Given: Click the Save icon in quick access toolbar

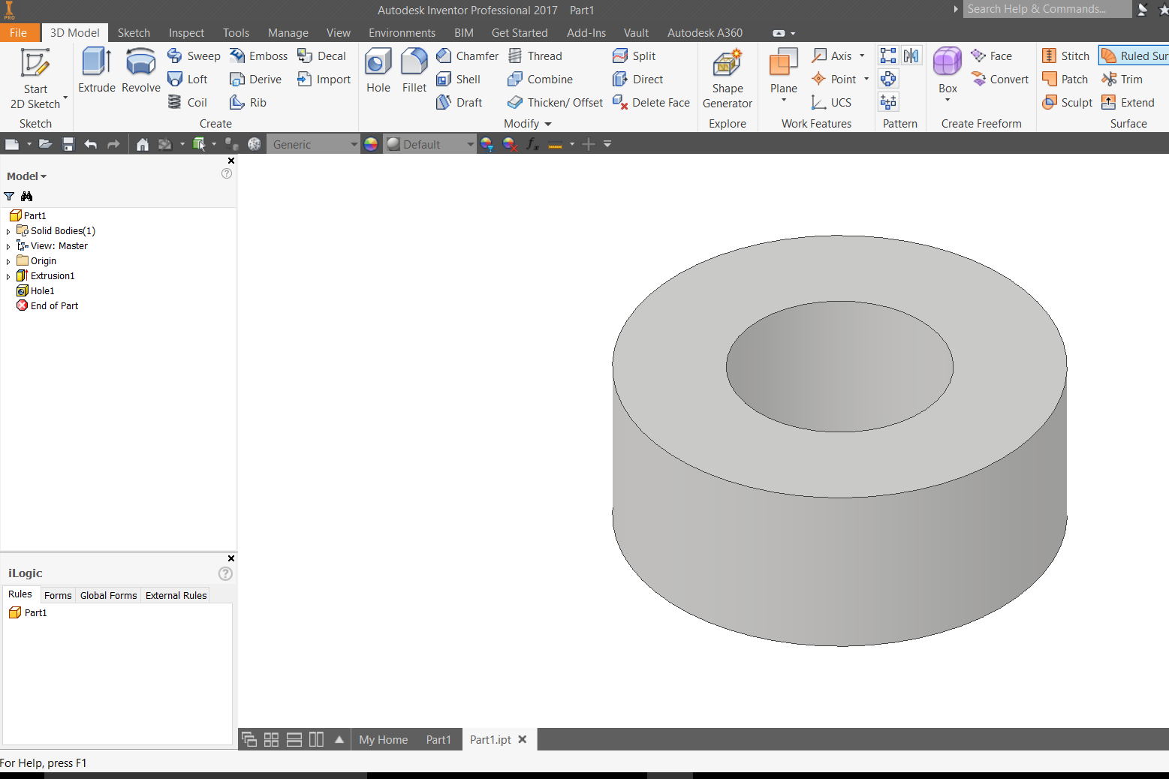Looking at the screenshot, I should (x=68, y=144).
